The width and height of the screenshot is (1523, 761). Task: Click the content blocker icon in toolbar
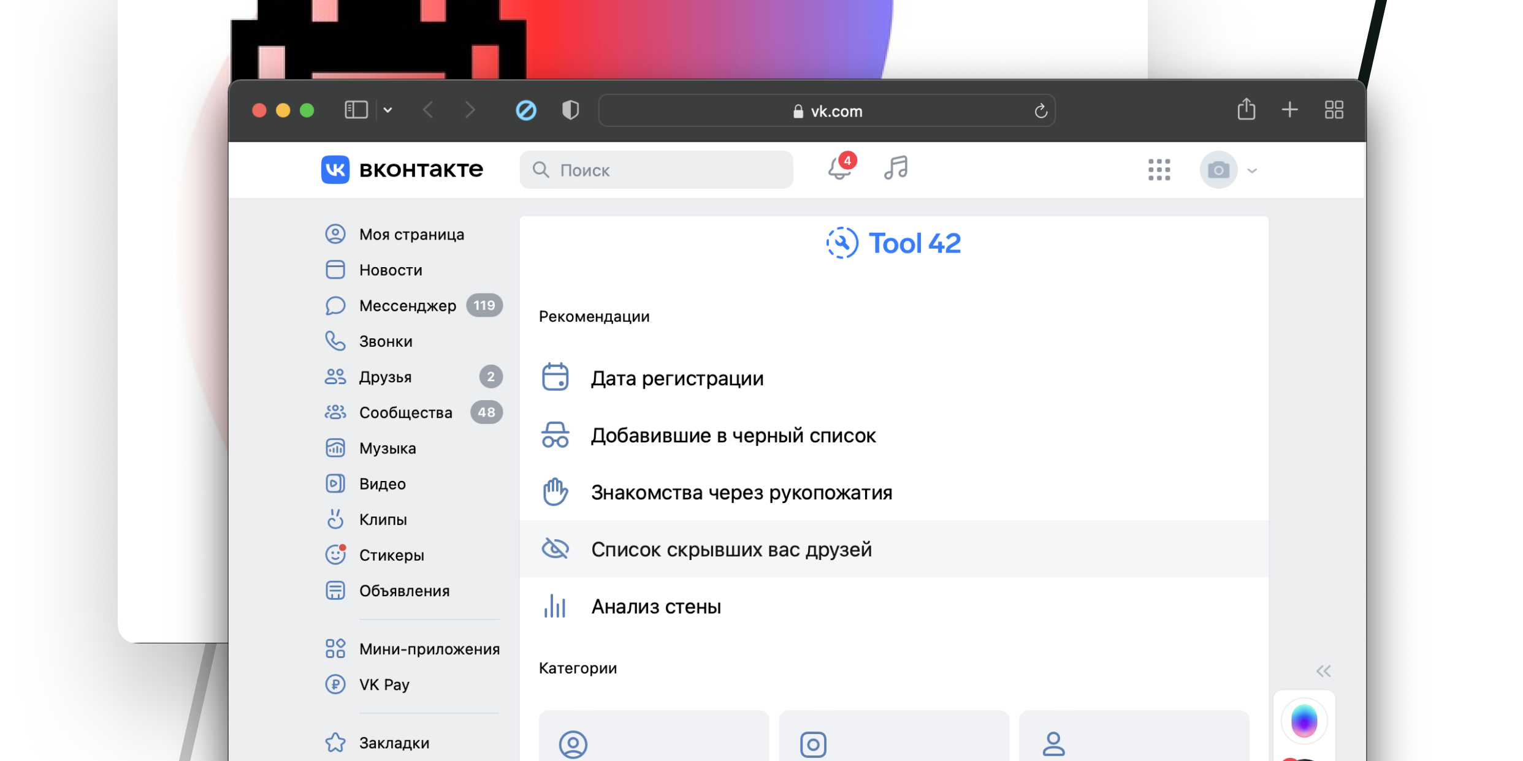(525, 110)
